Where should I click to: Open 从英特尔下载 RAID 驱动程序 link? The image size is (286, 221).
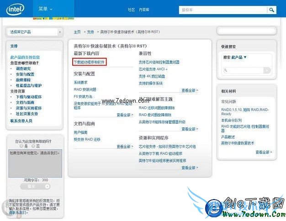pos(160,154)
